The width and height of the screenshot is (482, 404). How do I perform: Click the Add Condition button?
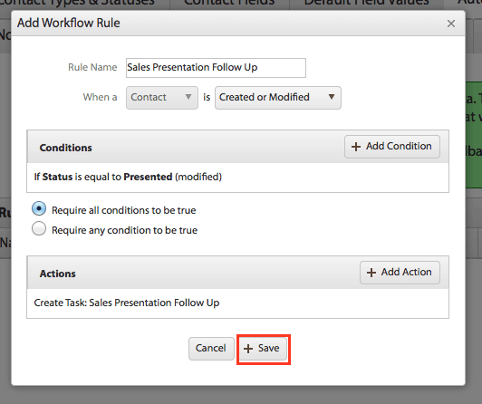pos(392,147)
